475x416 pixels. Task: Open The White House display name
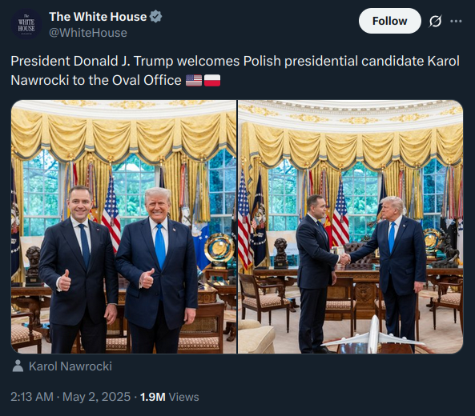98,17
